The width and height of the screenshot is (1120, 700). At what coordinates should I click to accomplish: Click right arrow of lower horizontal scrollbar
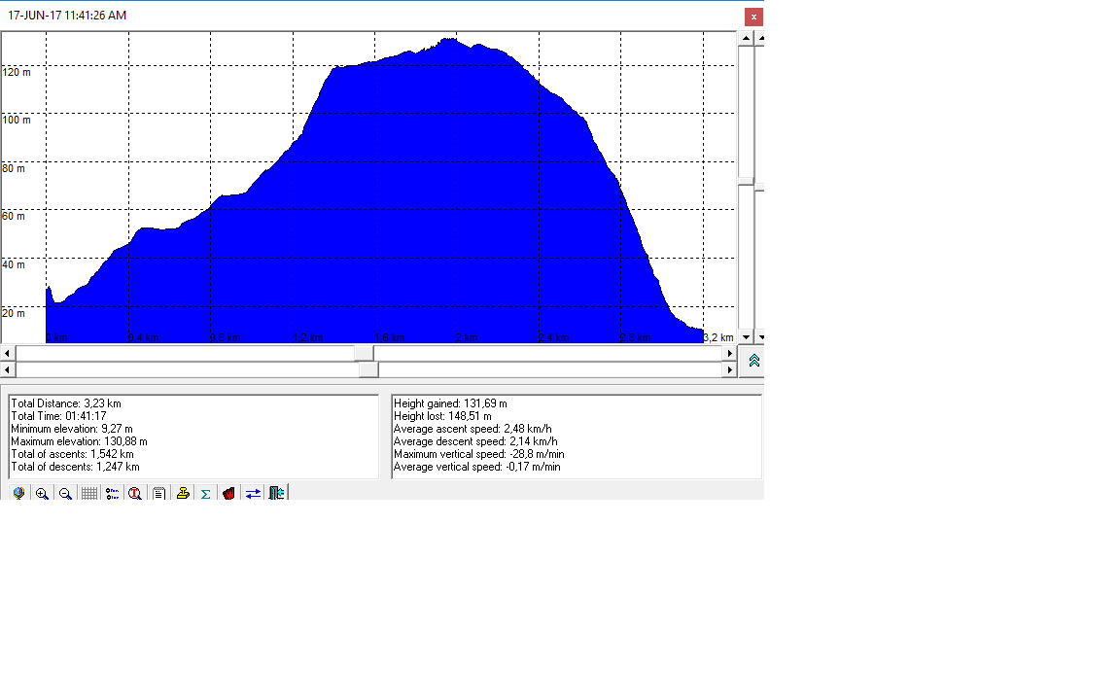click(x=730, y=369)
